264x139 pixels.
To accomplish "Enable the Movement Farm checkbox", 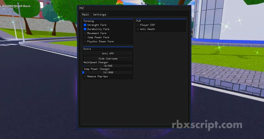I will 85,33.
